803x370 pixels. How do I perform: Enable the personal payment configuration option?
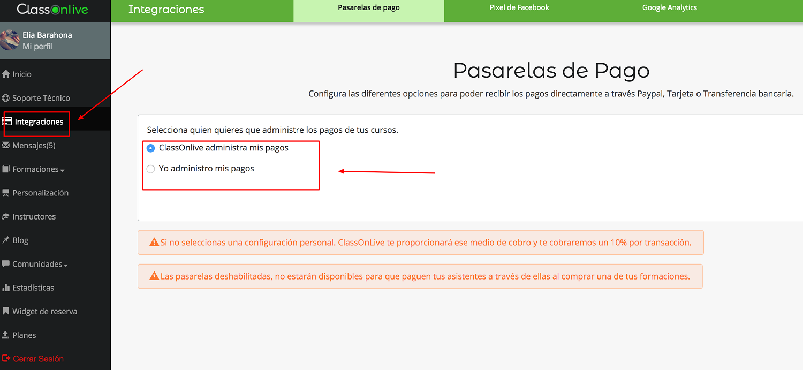(x=150, y=168)
